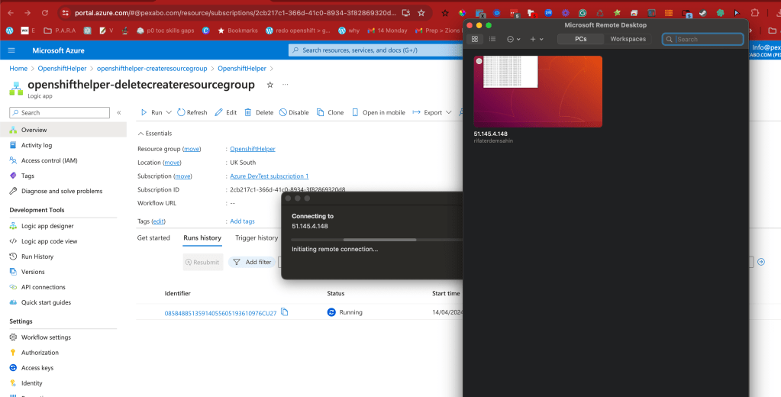Viewport: 781px width, 397px height.
Task: Refresh the logic app overview
Action: (192, 112)
